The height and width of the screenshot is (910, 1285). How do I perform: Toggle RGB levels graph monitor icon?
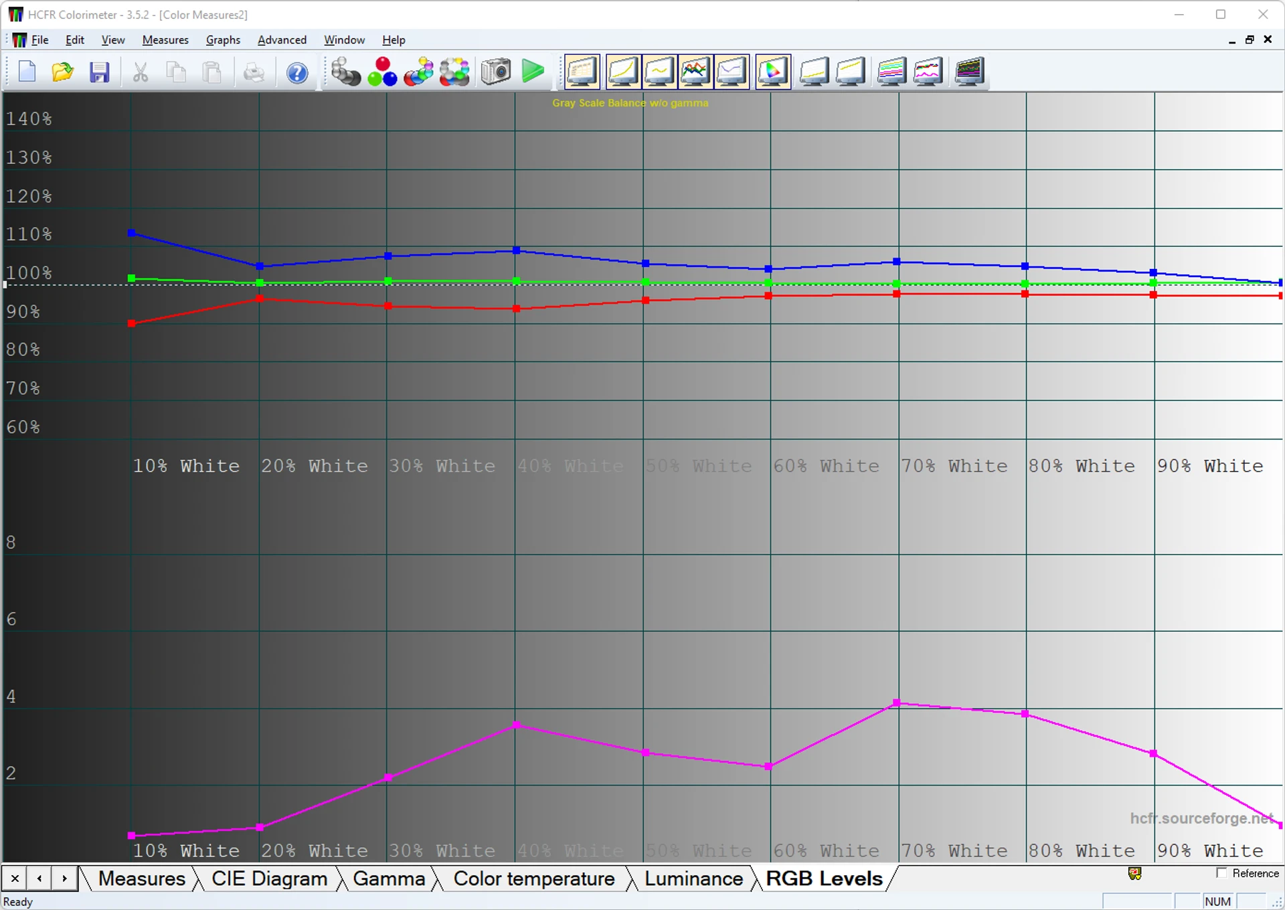[x=695, y=72]
